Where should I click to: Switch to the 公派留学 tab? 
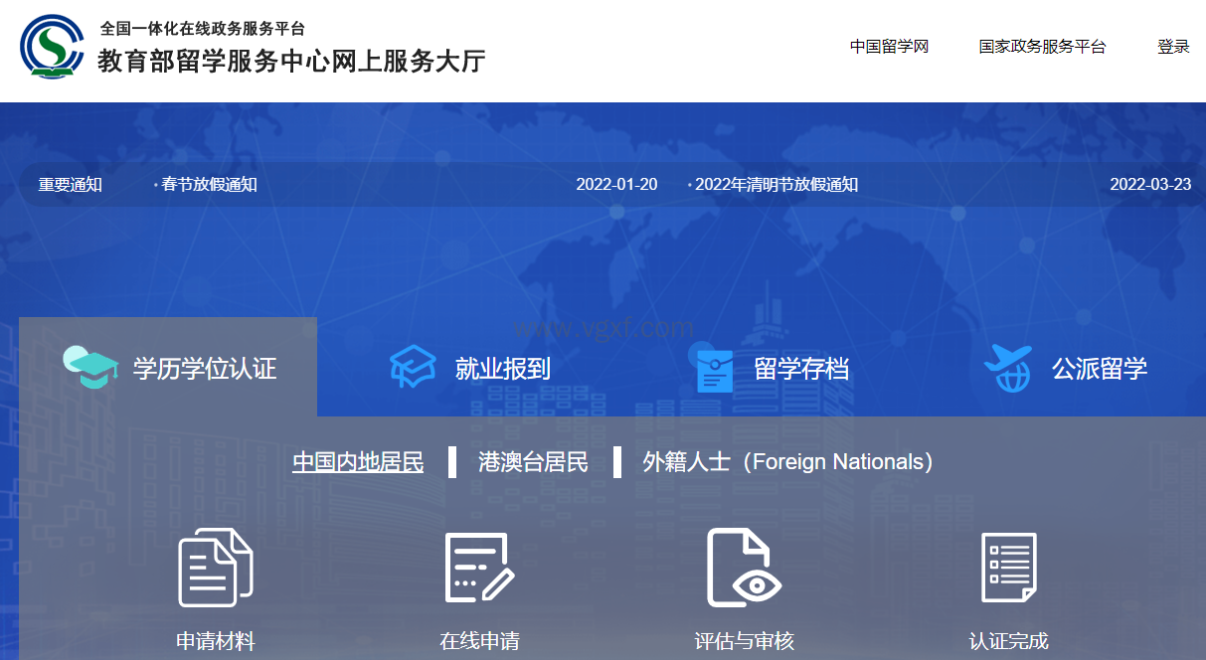[1100, 369]
